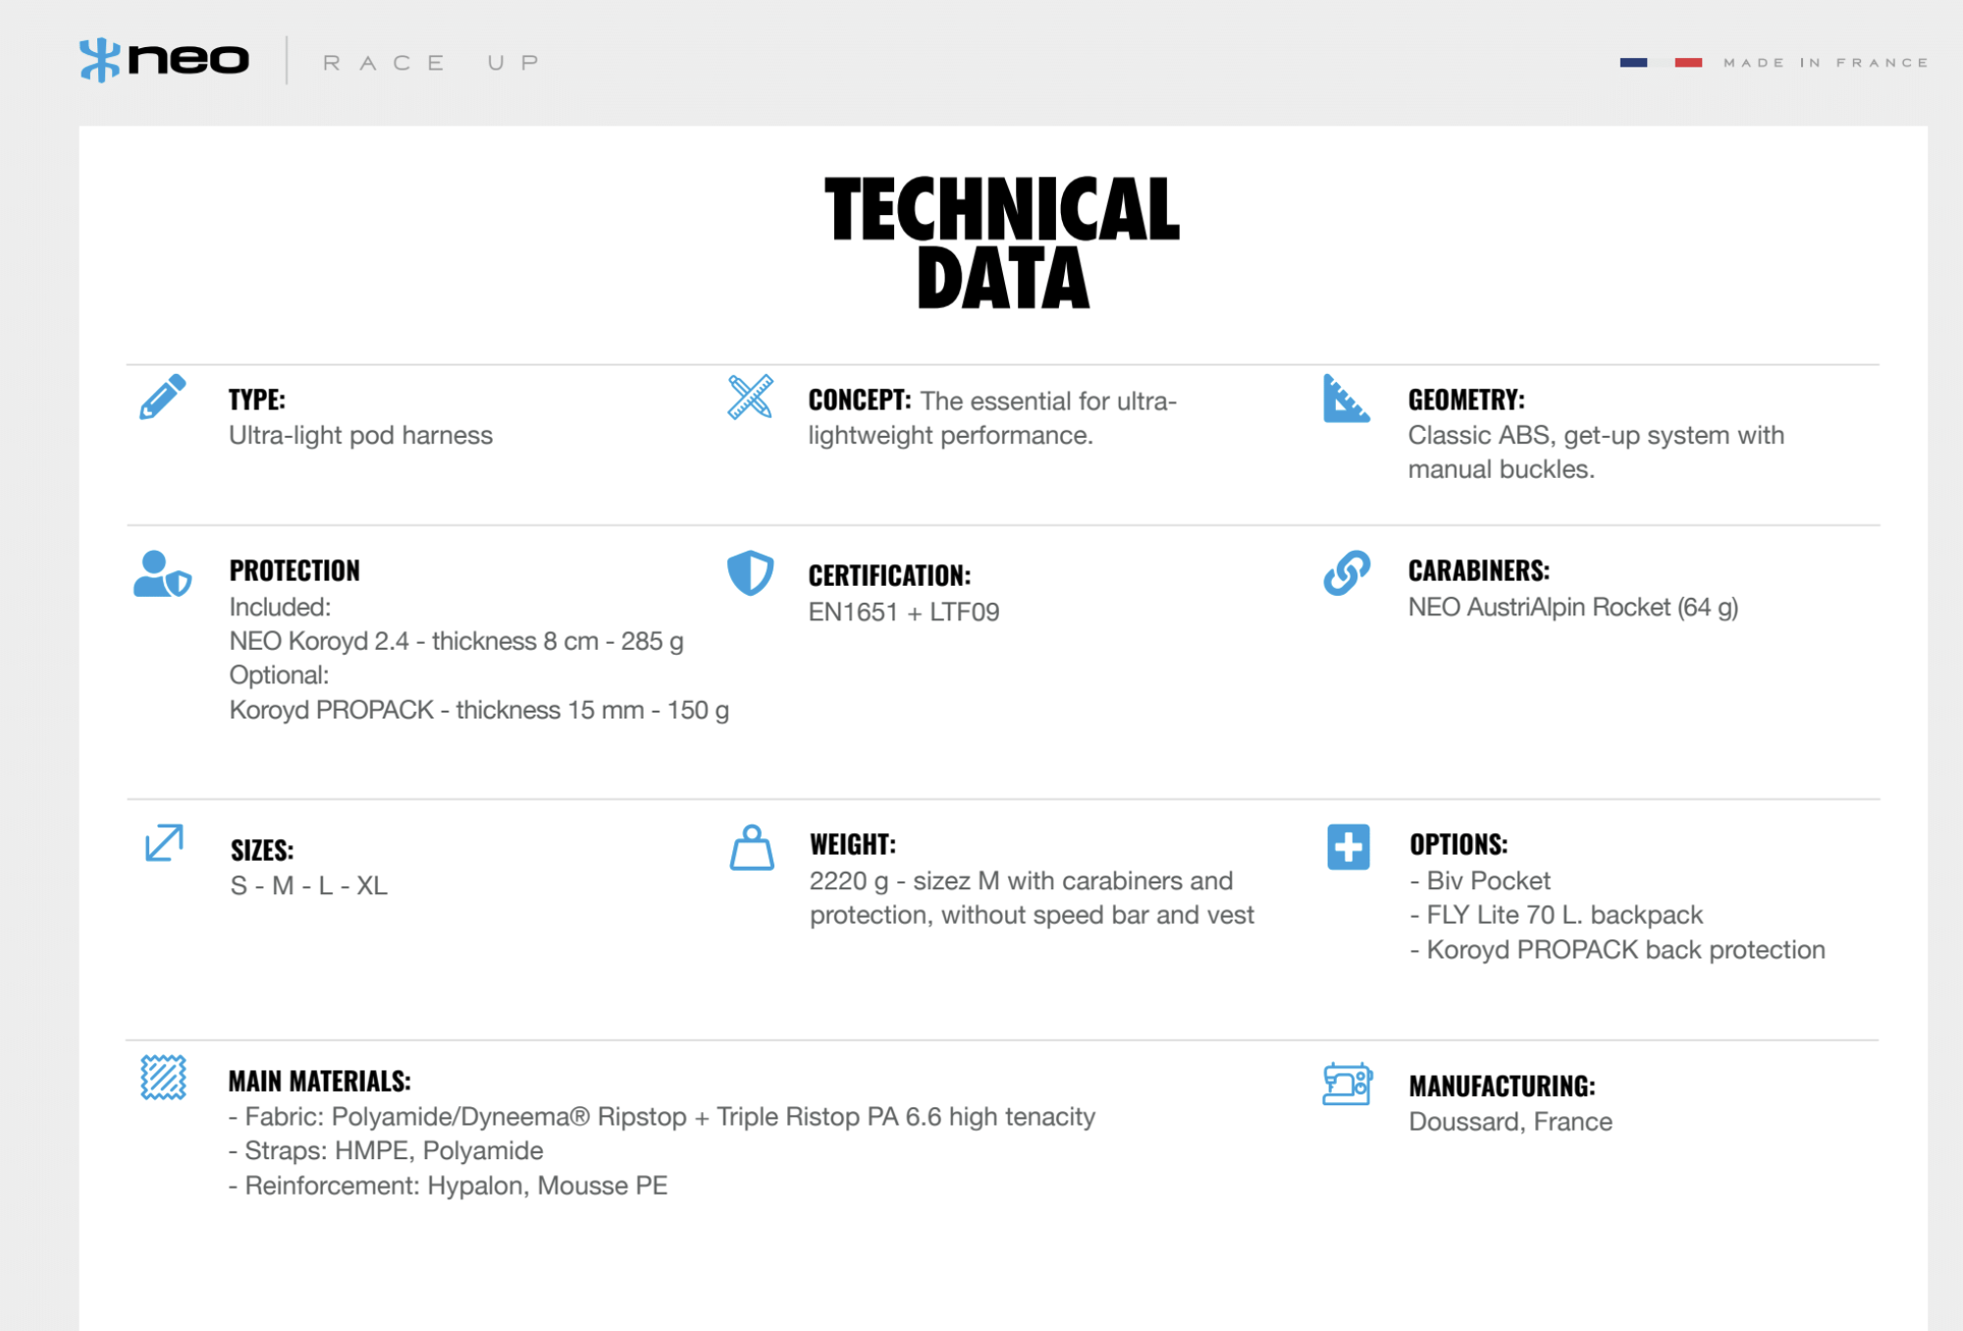Click the crossed ruler-pencil Concept icon
This screenshot has width=1963, height=1331.
pyautogui.click(x=750, y=397)
